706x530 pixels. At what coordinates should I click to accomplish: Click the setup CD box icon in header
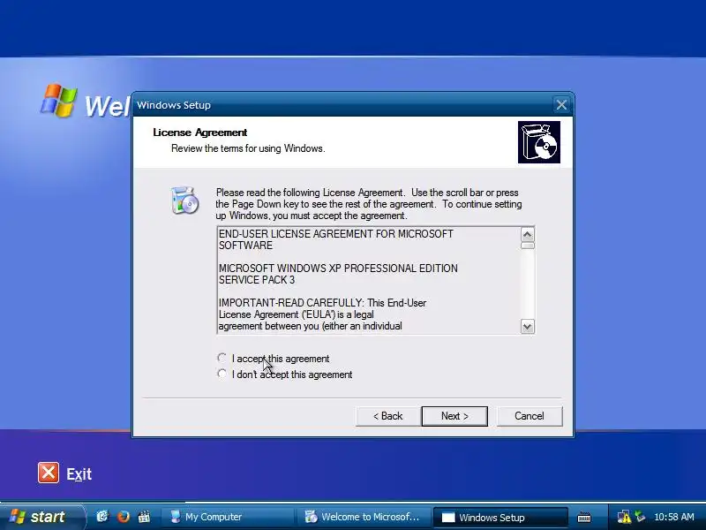pos(539,142)
